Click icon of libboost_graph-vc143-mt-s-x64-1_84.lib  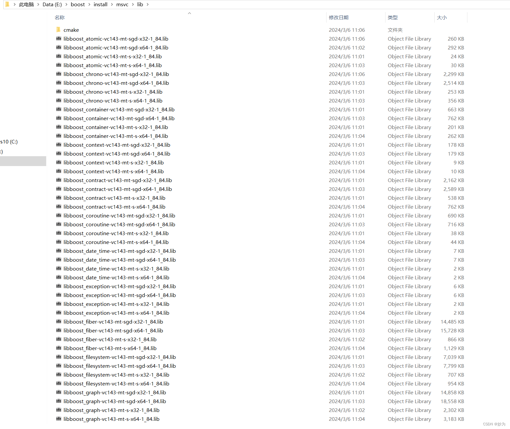click(x=59, y=419)
